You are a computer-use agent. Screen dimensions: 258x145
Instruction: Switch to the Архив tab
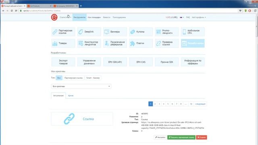(71, 95)
